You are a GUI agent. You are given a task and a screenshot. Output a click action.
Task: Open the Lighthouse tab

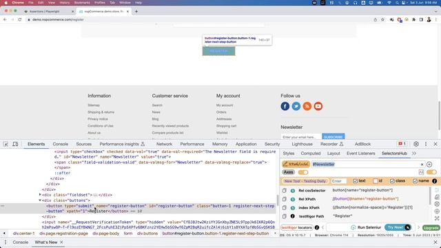pyautogui.click(x=302, y=144)
